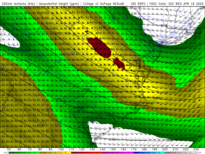Click the 'Geopotential Height (gpm)' header text
This screenshot has height=154, width=205.
(59, 4)
